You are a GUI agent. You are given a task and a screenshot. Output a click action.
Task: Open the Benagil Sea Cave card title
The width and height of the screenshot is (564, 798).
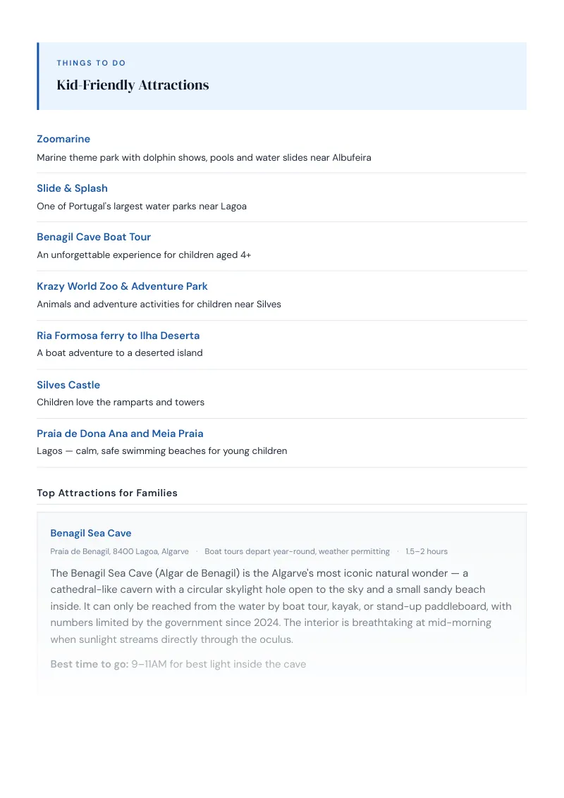(91, 534)
